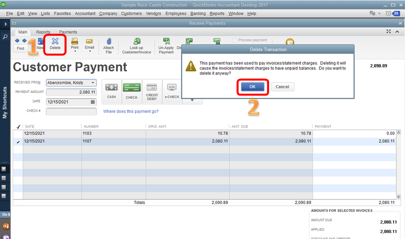Click the Payment Amount field
Viewport: 405px width, 239px height.
(x=71, y=92)
